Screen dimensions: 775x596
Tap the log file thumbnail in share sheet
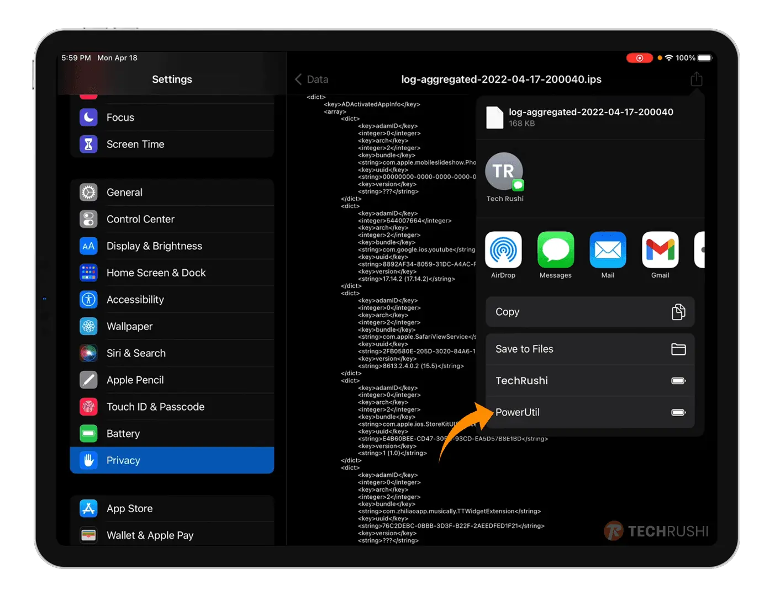(x=494, y=117)
